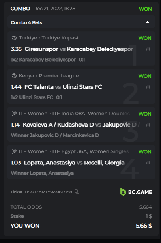Open Turkiye Kupasi league link

(x=60, y=38)
